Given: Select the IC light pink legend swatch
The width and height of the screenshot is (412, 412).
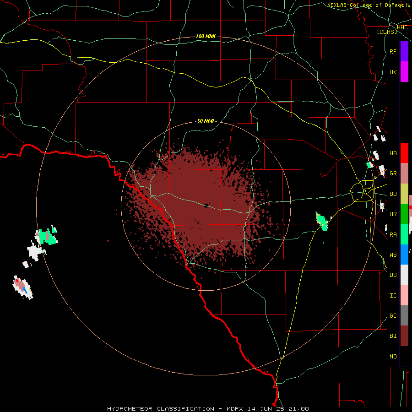Looking at the screenshot, I should [x=404, y=295].
